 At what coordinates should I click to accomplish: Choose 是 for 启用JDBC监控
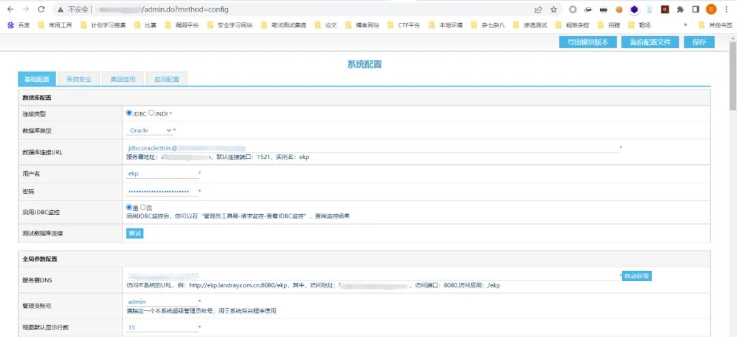pyautogui.click(x=129, y=207)
